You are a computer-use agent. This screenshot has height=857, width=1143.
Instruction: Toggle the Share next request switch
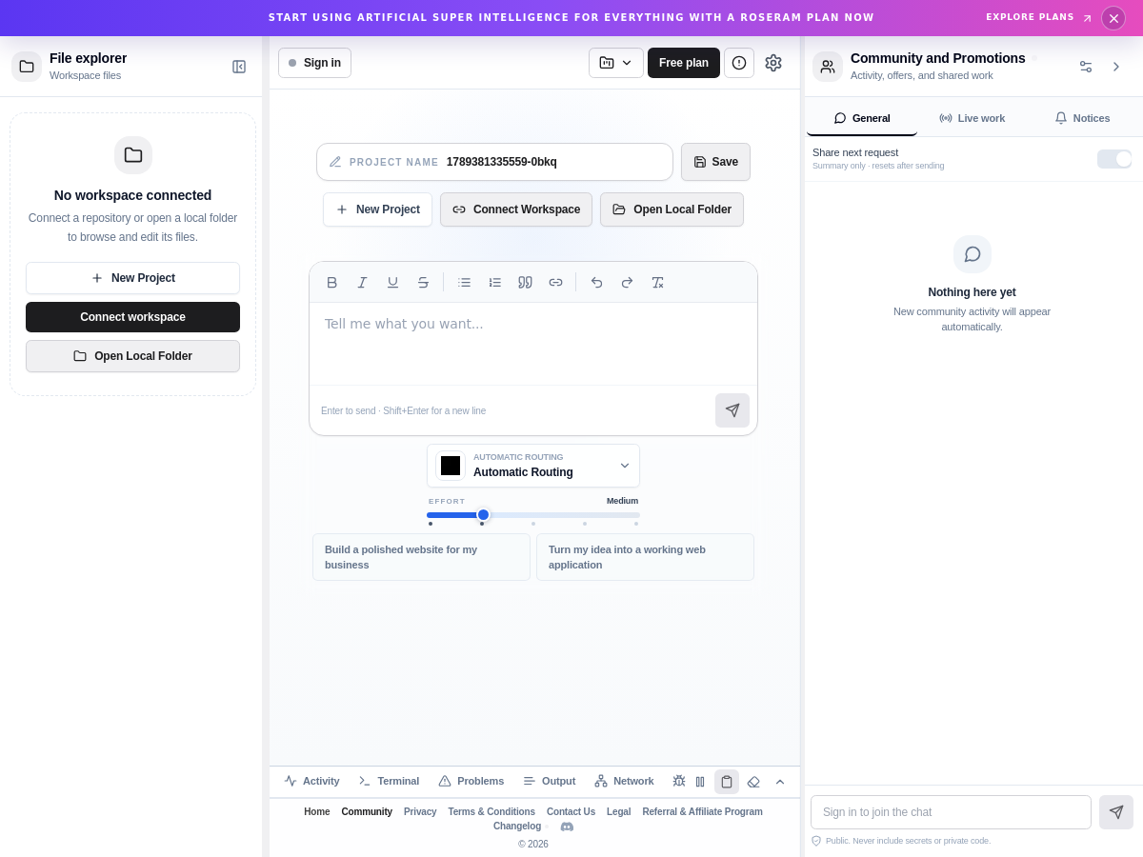tap(1114, 159)
